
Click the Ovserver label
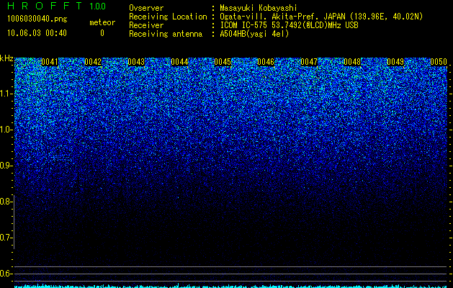tap(146, 8)
